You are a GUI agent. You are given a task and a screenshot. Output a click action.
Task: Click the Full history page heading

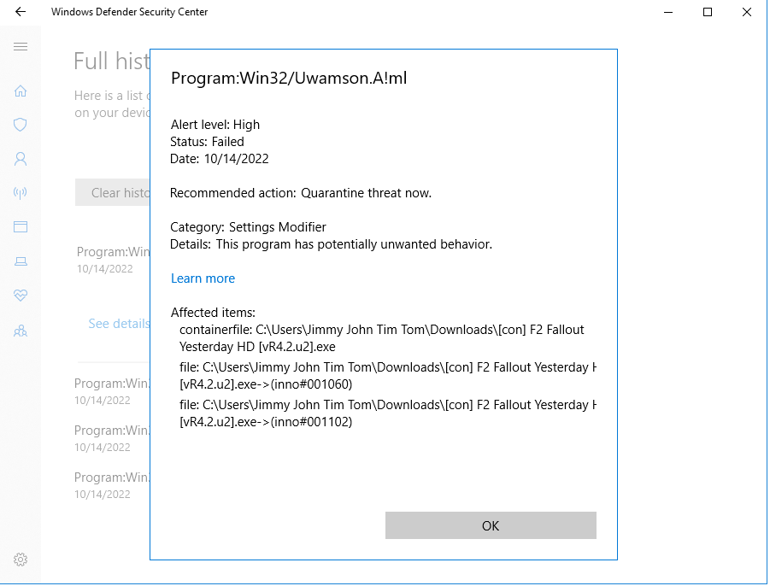tap(111, 62)
